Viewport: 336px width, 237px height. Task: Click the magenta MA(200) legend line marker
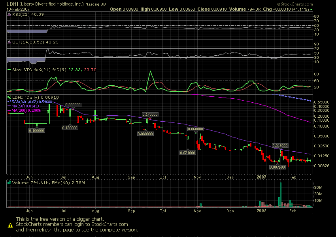[x=9, y=111]
